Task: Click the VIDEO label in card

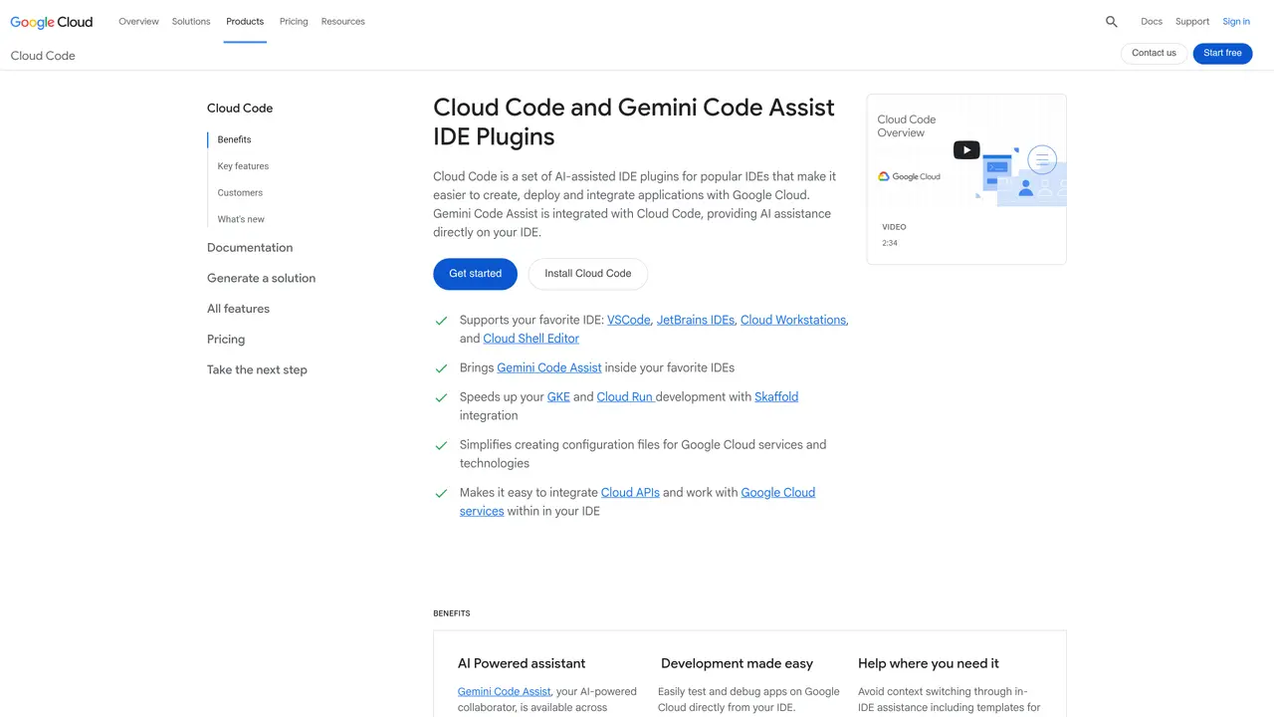Action: coord(894,227)
